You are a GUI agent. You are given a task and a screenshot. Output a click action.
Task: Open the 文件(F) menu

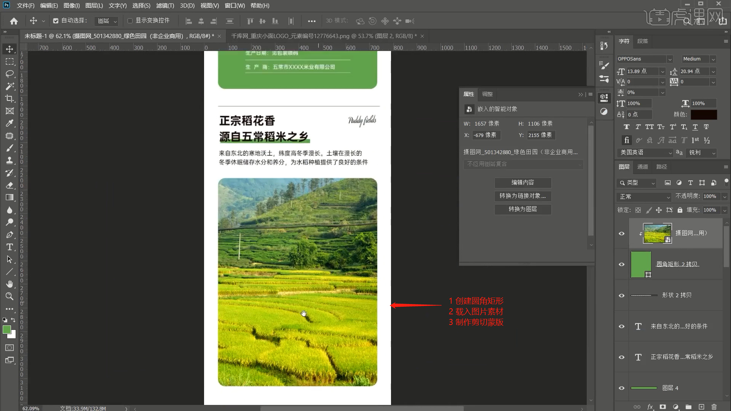pos(26,6)
